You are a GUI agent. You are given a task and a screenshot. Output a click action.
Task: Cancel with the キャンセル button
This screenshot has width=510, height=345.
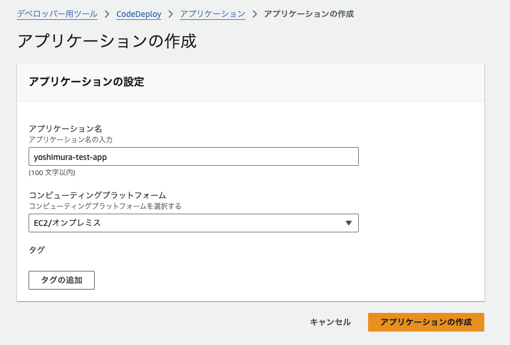pos(330,322)
